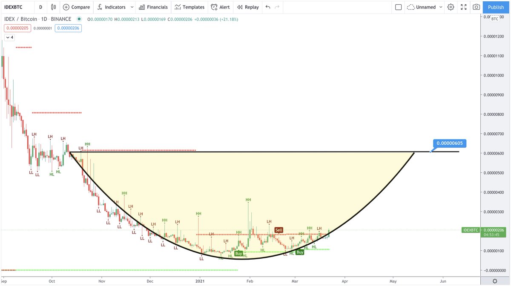Click the undo arrow
The height and width of the screenshot is (286, 511).
pyautogui.click(x=267, y=7)
